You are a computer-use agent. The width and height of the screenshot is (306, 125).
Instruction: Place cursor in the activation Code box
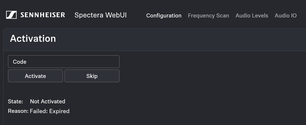tap(64, 62)
